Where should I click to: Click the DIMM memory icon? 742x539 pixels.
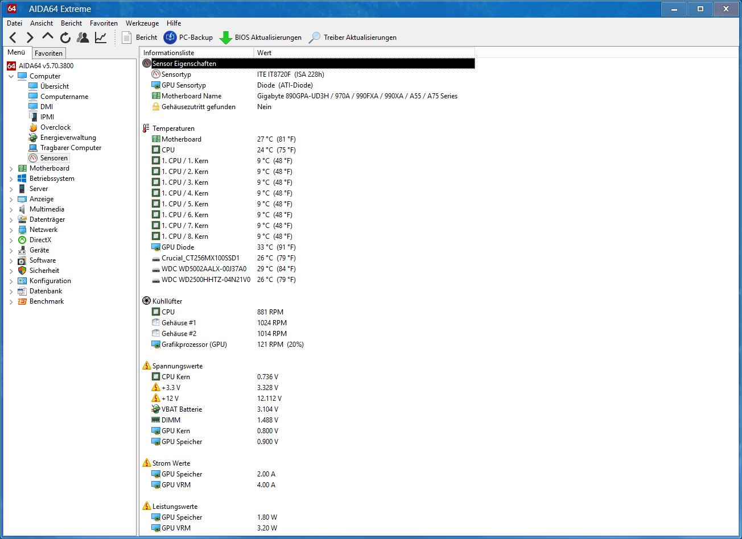(x=156, y=420)
